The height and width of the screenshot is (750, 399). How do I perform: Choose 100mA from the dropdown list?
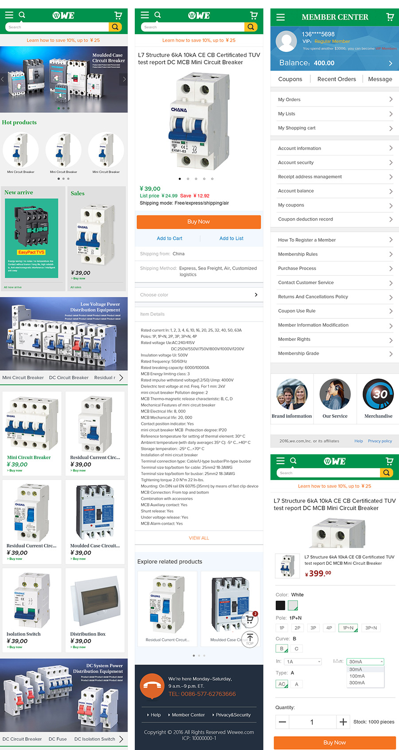coord(357,676)
